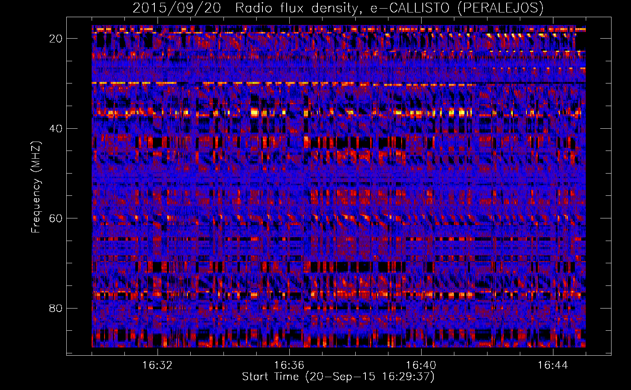Click the plot title mentioning e-CALLISTO (PERALEJOS)
The image size is (631, 390).
pyautogui.click(x=338, y=8)
